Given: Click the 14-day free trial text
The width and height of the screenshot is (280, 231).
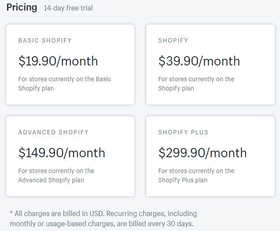Looking at the screenshot, I should coord(68,8).
